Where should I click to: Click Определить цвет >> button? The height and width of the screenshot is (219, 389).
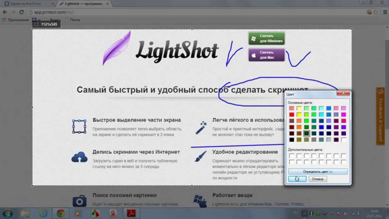[x=318, y=172]
